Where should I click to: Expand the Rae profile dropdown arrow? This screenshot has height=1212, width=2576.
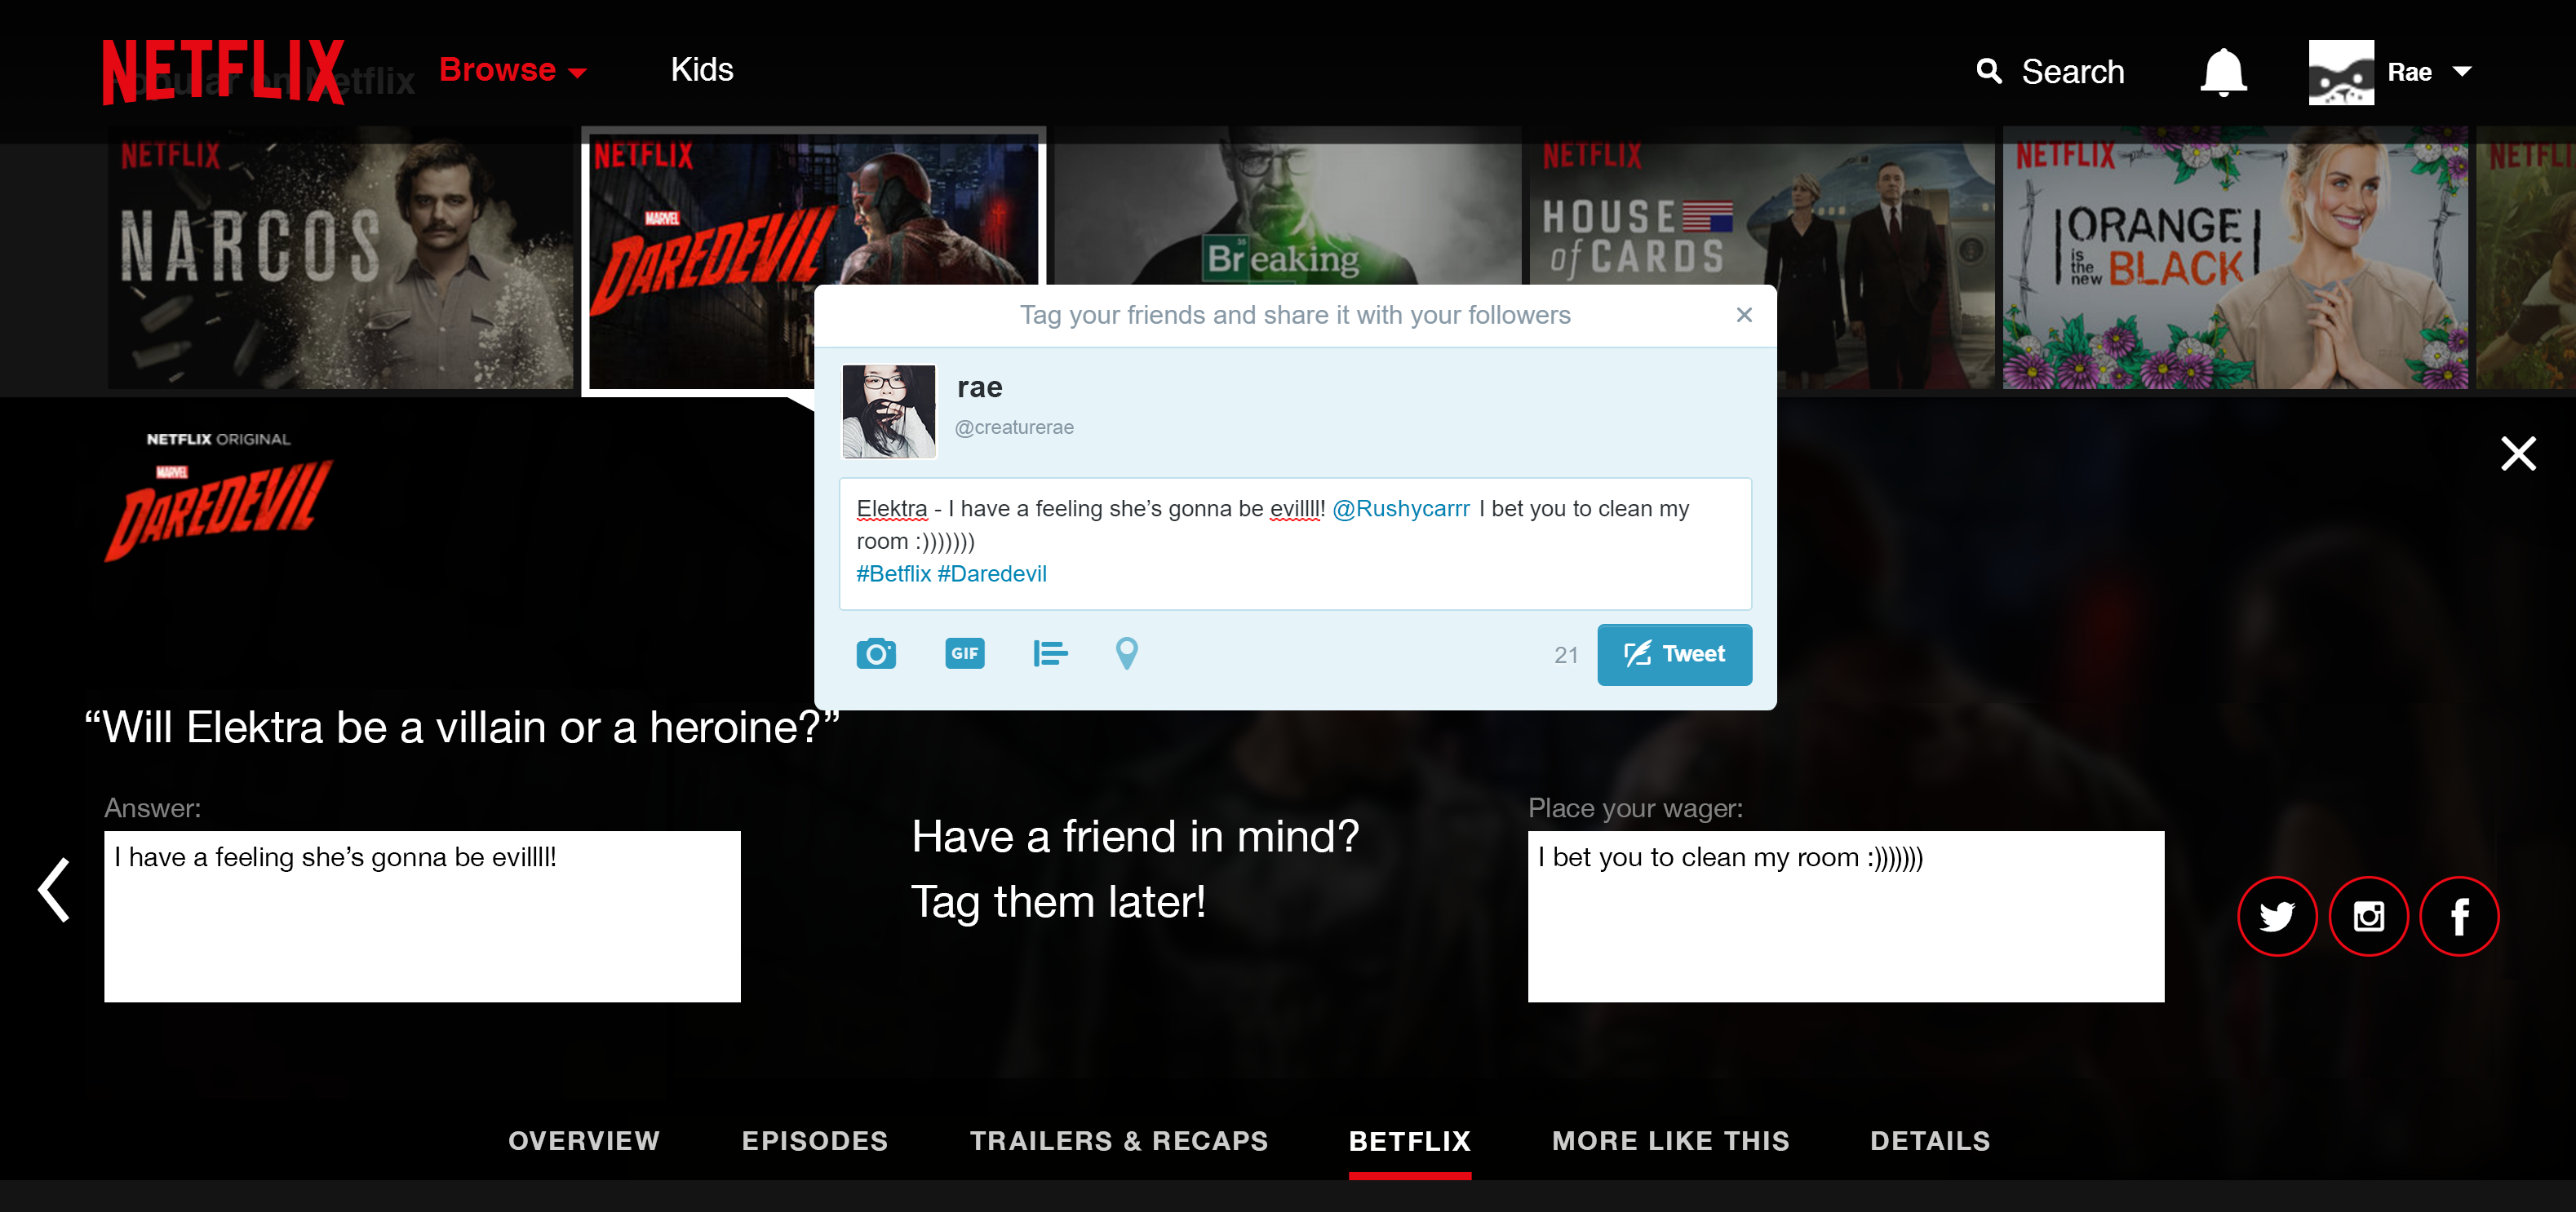(2462, 72)
